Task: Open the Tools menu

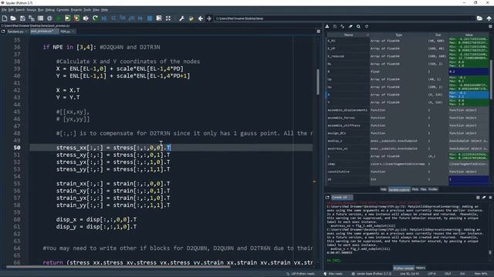Action: [x=87, y=10]
